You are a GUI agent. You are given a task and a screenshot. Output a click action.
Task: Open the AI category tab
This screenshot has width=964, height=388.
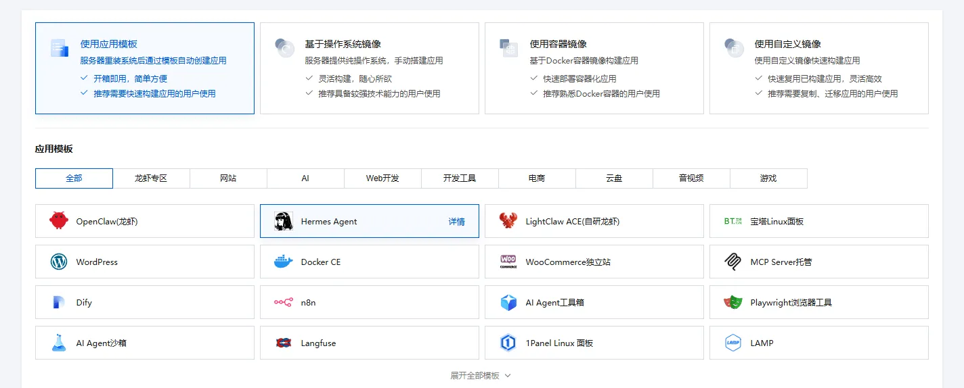305,178
